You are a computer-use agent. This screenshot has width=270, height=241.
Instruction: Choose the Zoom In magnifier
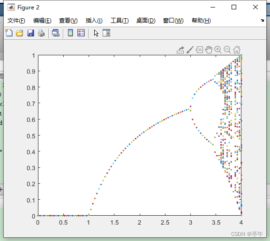[218, 50]
